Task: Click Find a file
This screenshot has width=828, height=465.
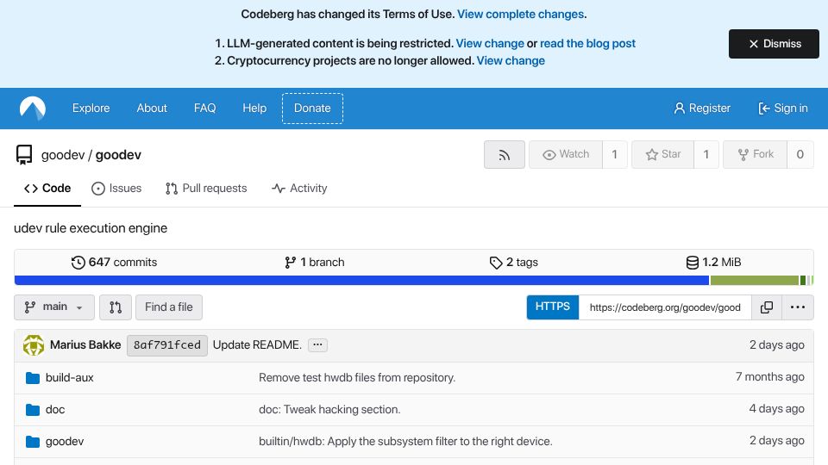Action: tap(169, 307)
